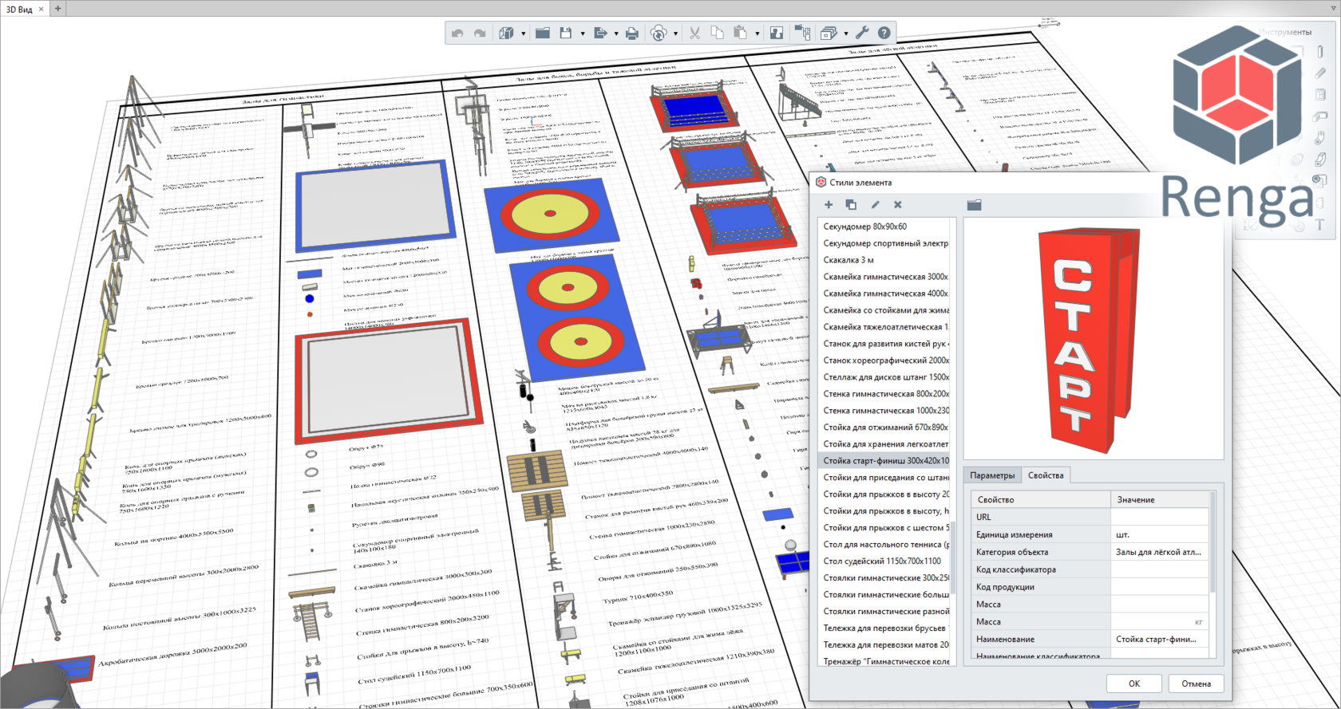
Task: Confirm the dialog with OK button
Action: (x=1133, y=683)
